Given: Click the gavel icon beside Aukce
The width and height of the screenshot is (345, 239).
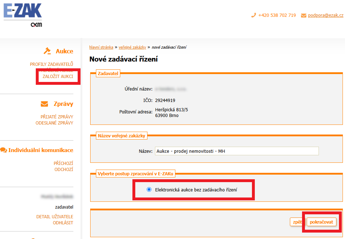Looking at the screenshot, I should (47, 51).
